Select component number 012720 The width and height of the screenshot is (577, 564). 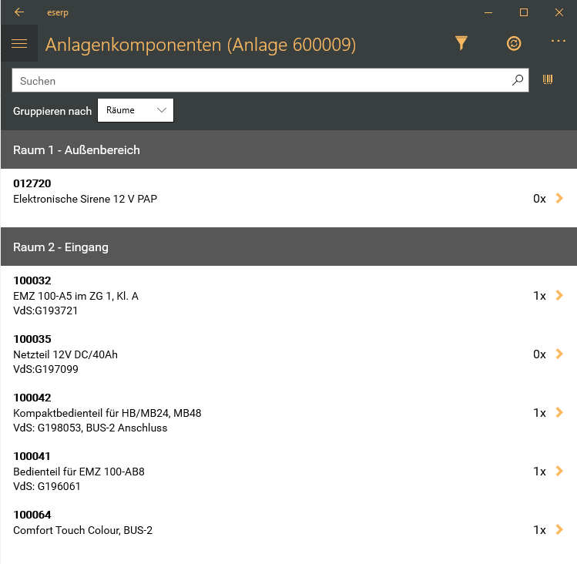[x=32, y=184]
